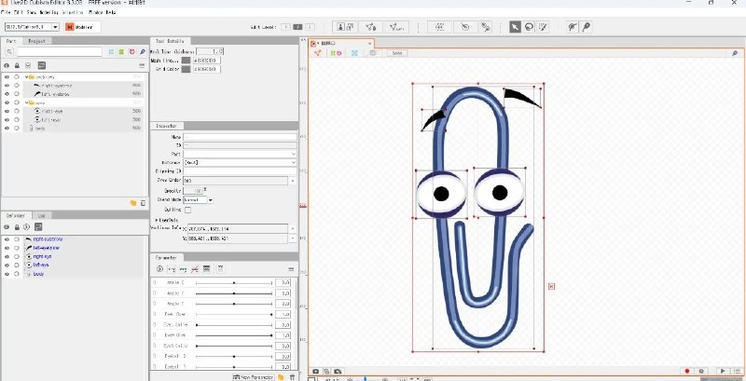Image resolution: width=746 pixels, height=381 pixels.
Task: Click the Modeler mode button
Action: (x=82, y=27)
